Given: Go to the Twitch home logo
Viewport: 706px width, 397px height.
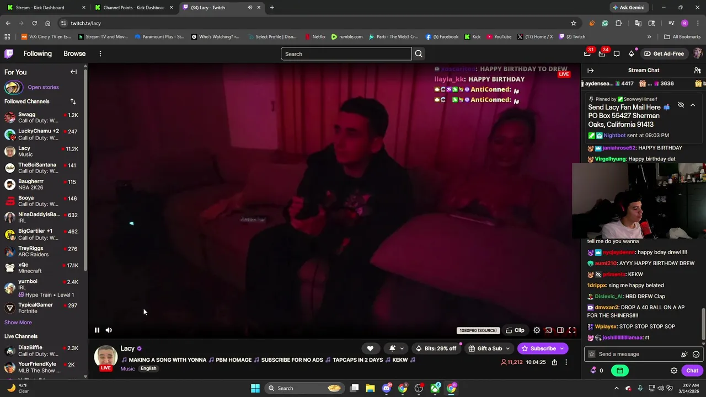Looking at the screenshot, I should point(9,53).
